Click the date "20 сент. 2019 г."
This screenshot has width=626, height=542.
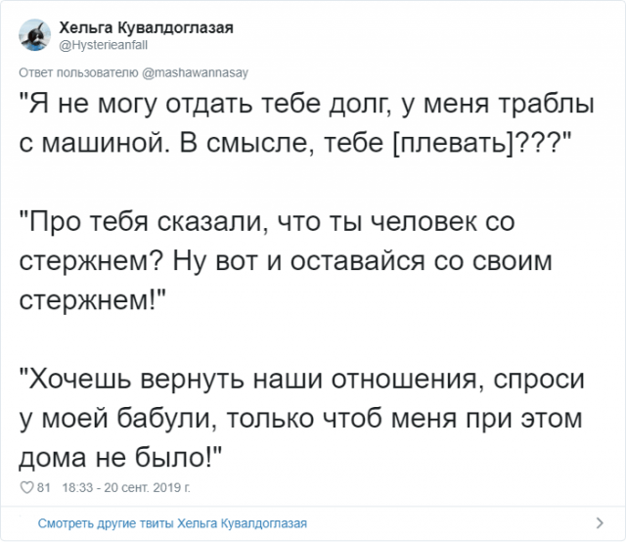point(145,486)
